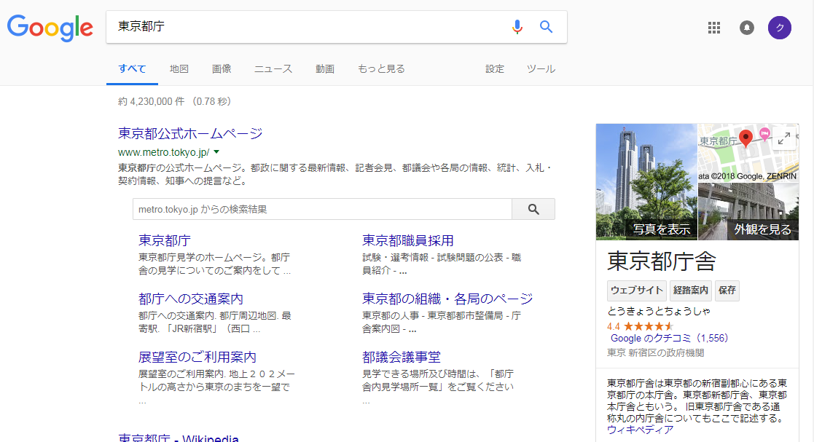Screen dimensions: 814x442
Task: Click the red map pin marker
Action: point(745,138)
